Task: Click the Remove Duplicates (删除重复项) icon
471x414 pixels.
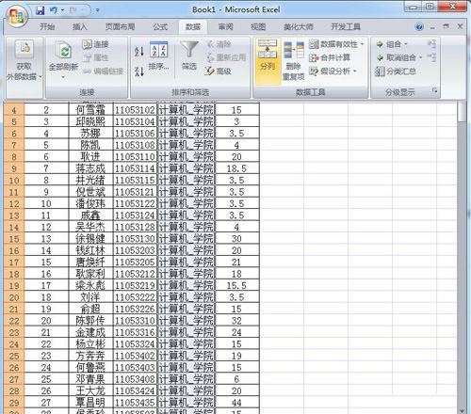Action: pyautogui.click(x=294, y=50)
